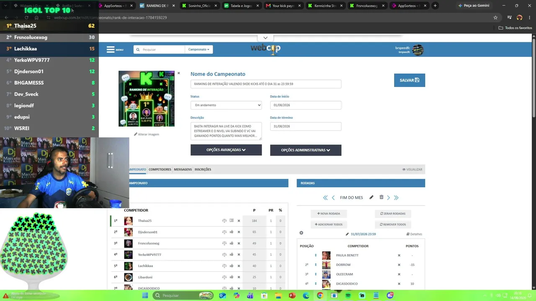Open Spotify from the taskbar
Viewport: 536px width, 301px height.
(348, 296)
